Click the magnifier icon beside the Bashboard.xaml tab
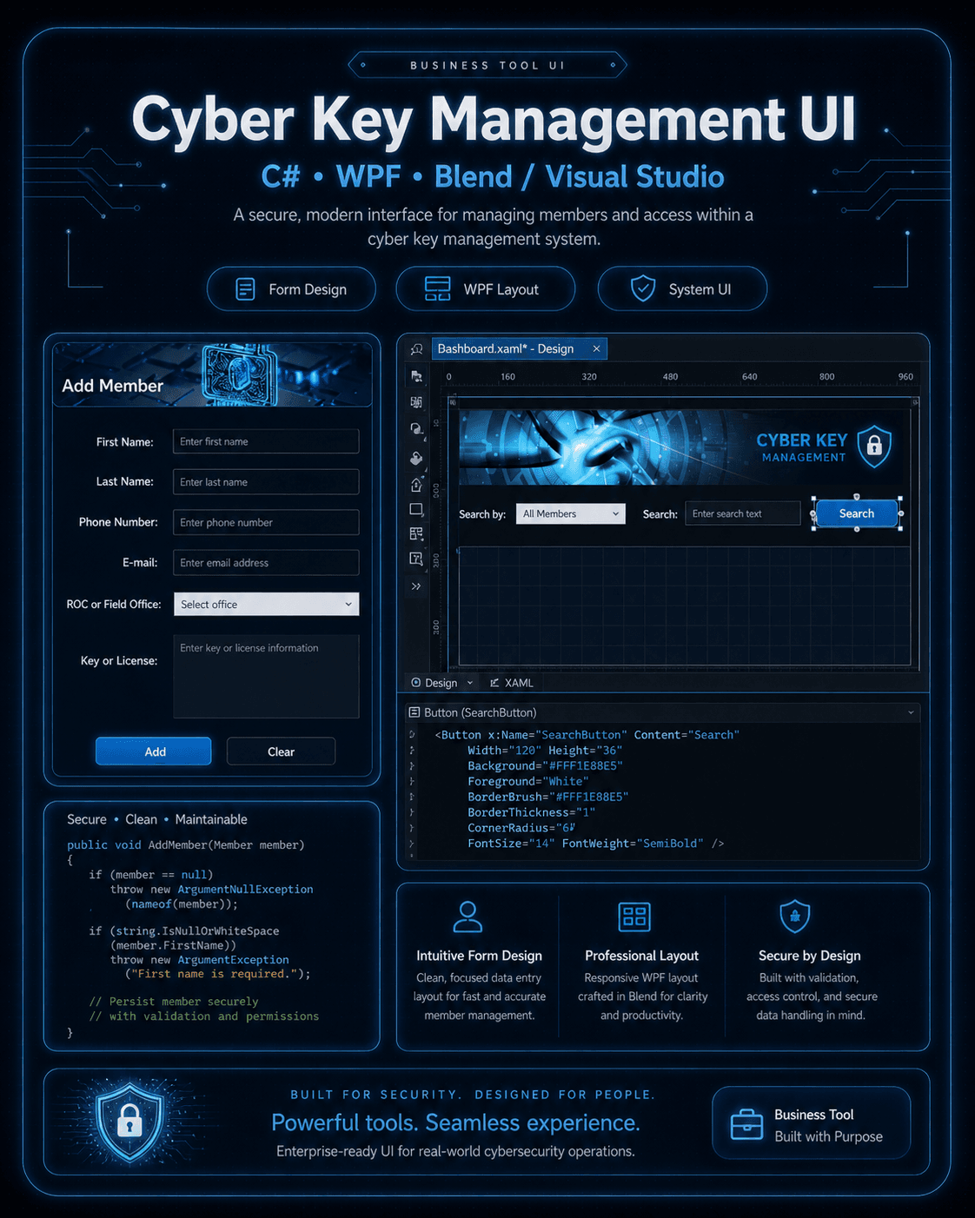The width and height of the screenshot is (975, 1218). (x=416, y=349)
